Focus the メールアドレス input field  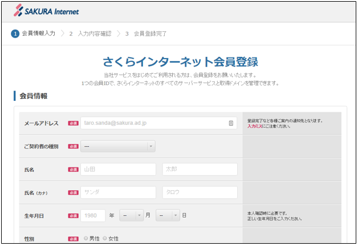point(158,123)
